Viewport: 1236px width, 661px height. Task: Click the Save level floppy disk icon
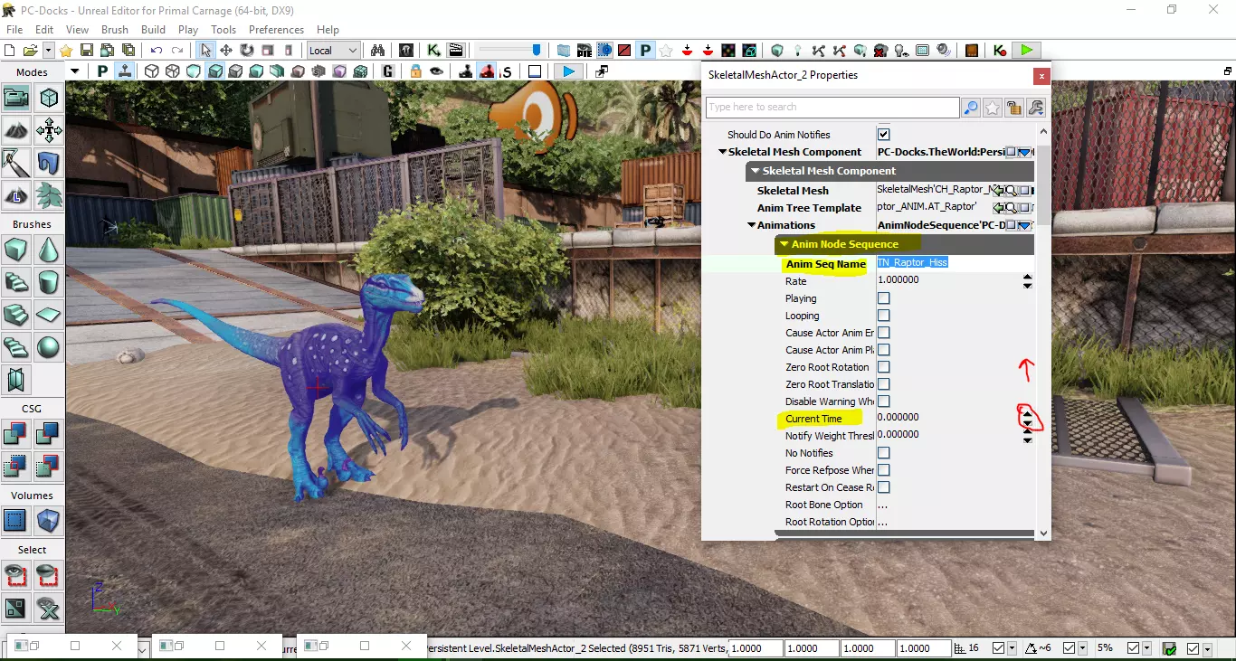click(x=87, y=51)
